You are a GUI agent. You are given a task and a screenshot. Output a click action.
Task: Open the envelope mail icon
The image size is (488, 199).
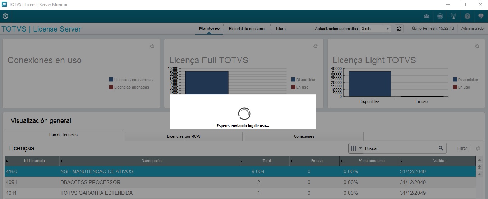coord(440,16)
